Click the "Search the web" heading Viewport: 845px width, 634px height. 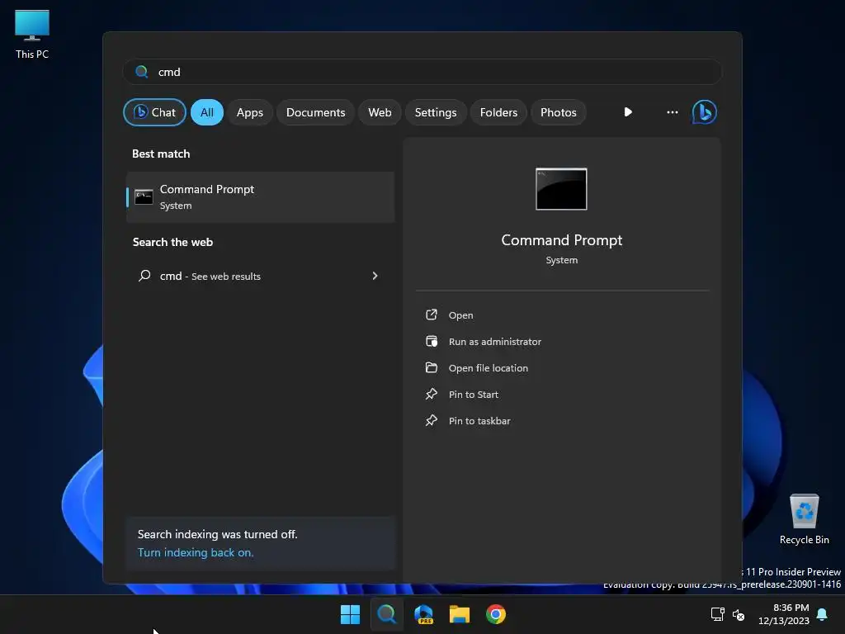coord(172,242)
